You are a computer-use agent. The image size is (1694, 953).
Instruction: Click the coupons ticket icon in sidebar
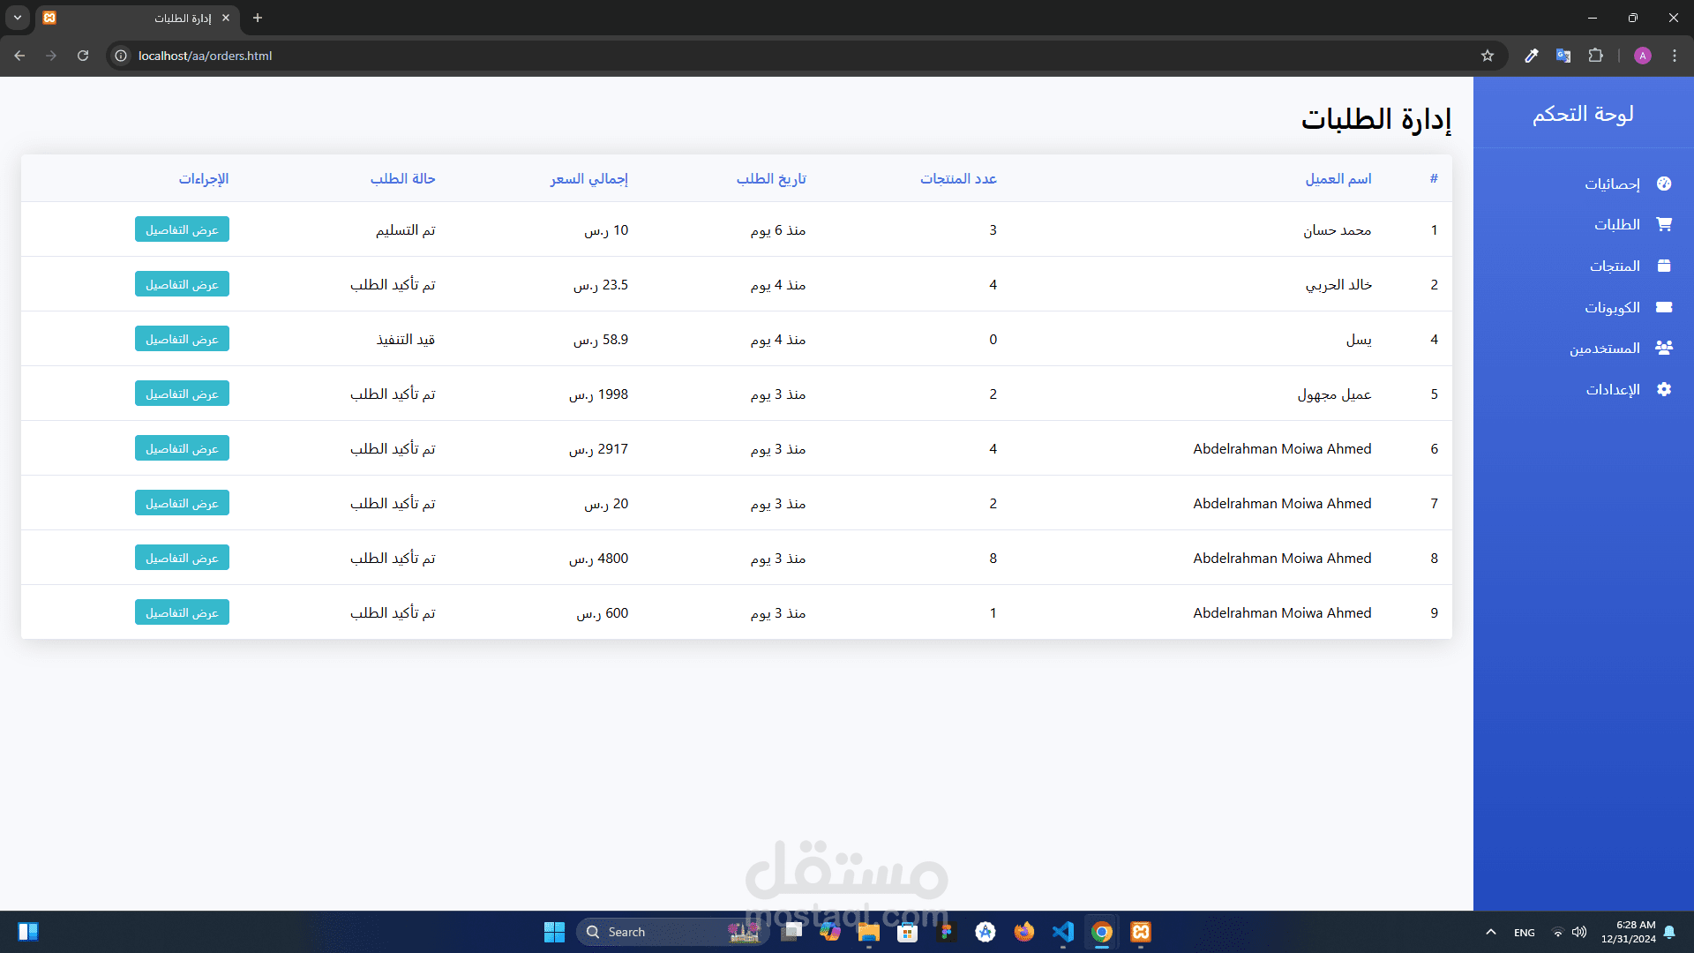point(1664,307)
